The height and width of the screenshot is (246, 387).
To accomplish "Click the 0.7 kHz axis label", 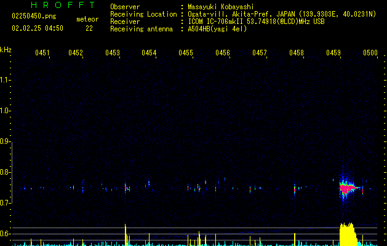I will click(x=5, y=203).
